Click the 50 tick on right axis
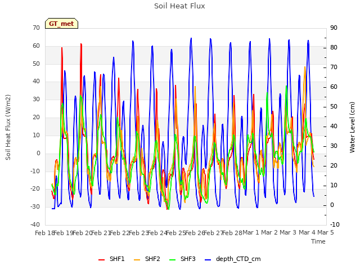Screen dimensions: 360x270 (x=334, y=106)
